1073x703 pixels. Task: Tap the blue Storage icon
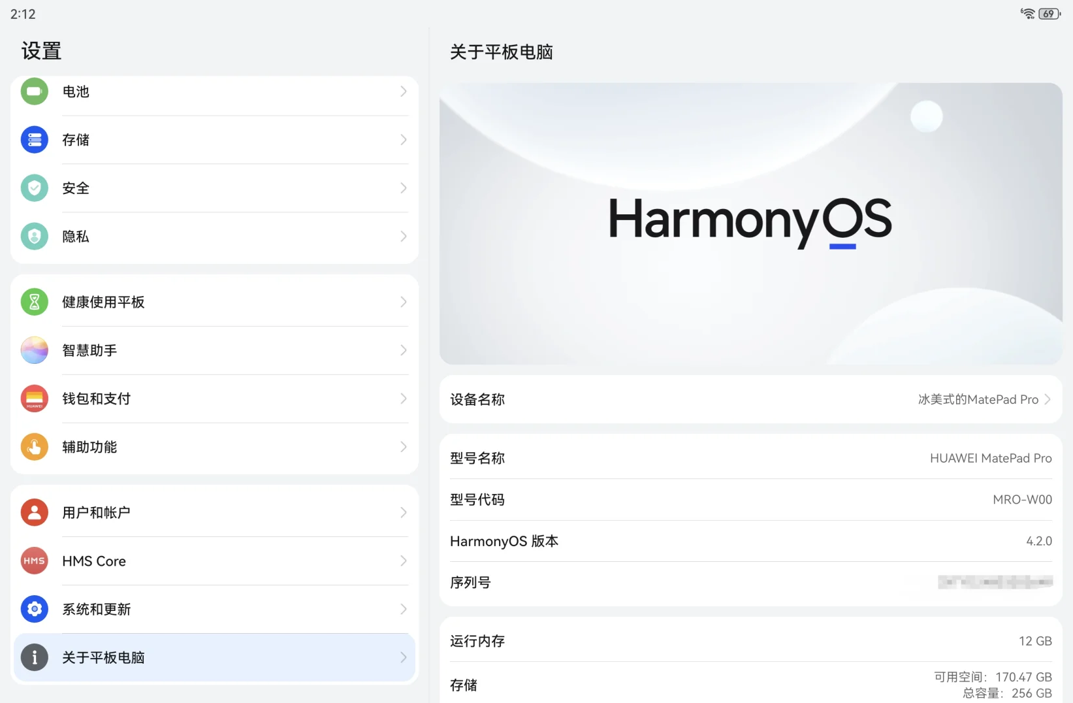click(35, 140)
